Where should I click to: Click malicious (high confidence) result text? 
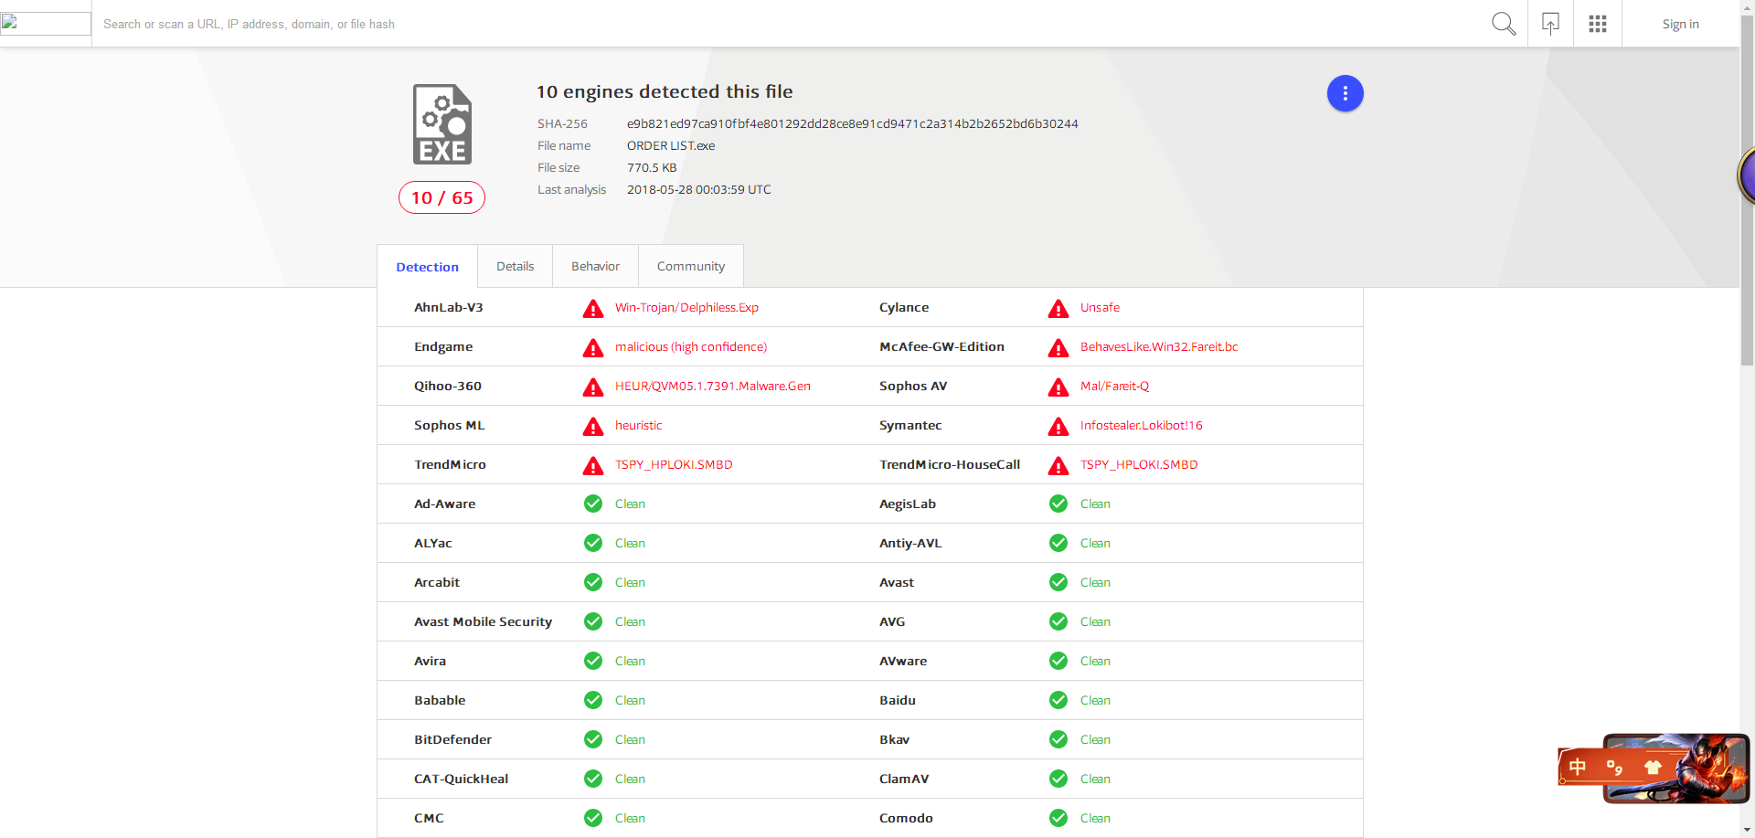click(x=690, y=346)
